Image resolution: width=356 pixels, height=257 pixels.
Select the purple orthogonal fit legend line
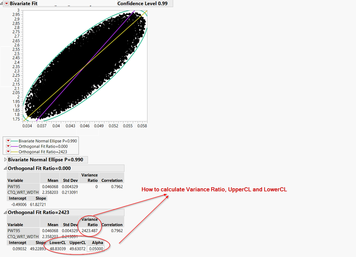click(x=14, y=146)
